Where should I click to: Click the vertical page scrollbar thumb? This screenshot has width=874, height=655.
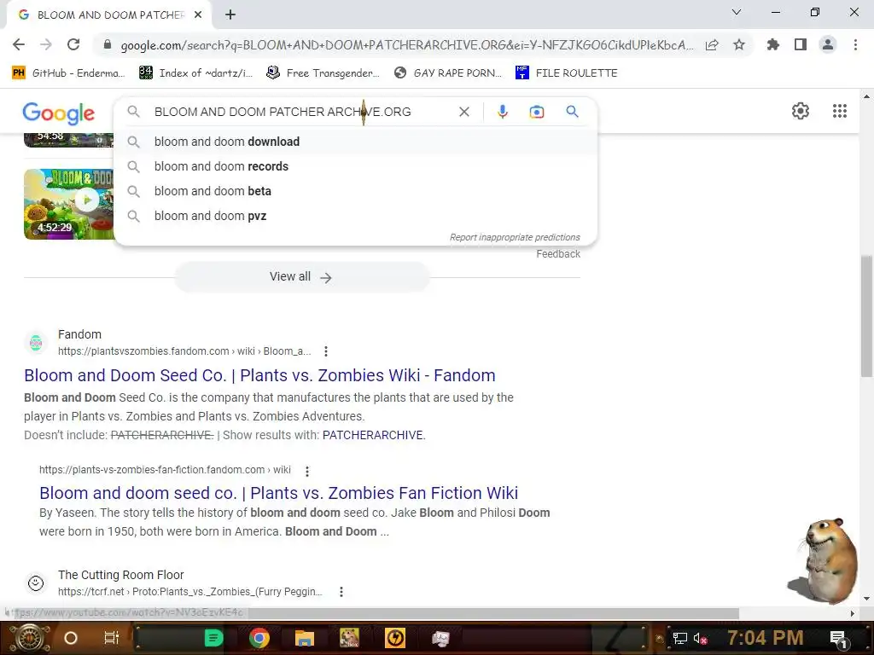(x=866, y=316)
